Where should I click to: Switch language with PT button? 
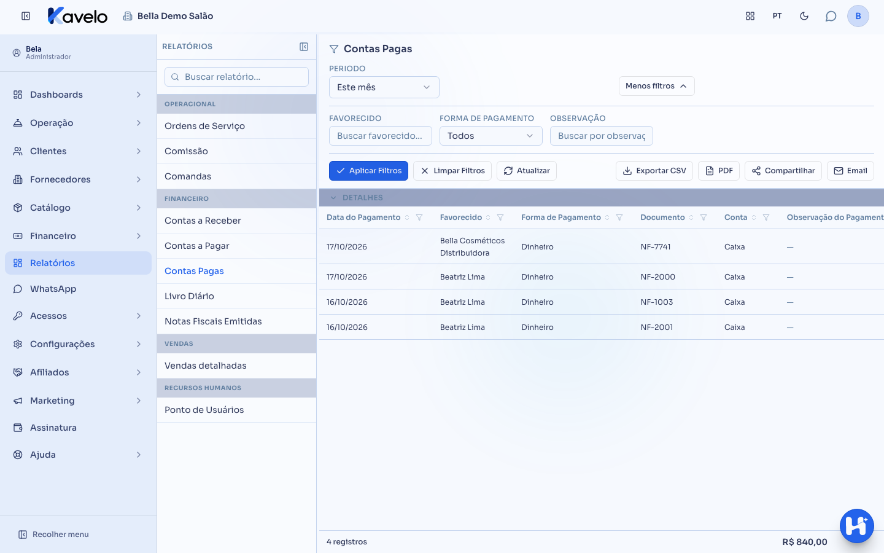point(777,16)
